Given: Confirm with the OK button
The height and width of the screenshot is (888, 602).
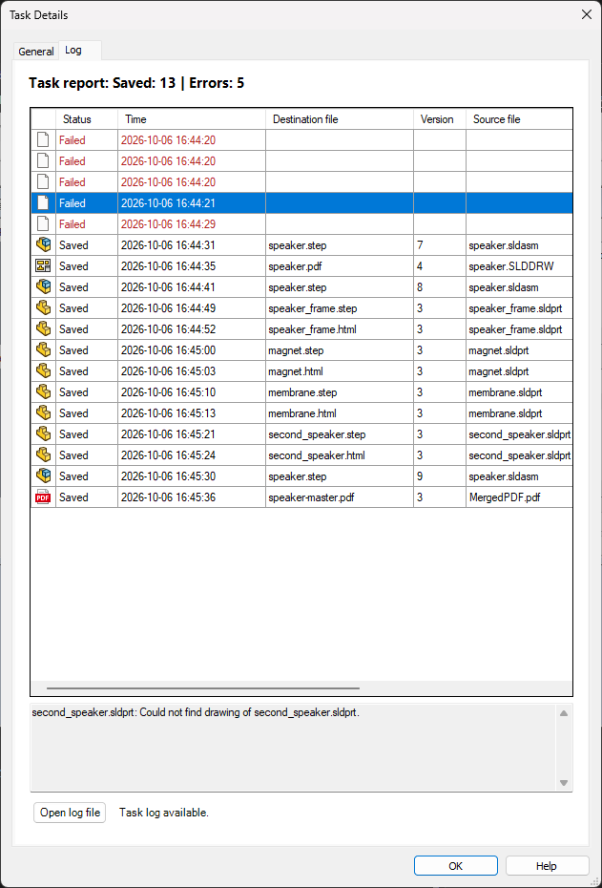Looking at the screenshot, I should [455, 866].
